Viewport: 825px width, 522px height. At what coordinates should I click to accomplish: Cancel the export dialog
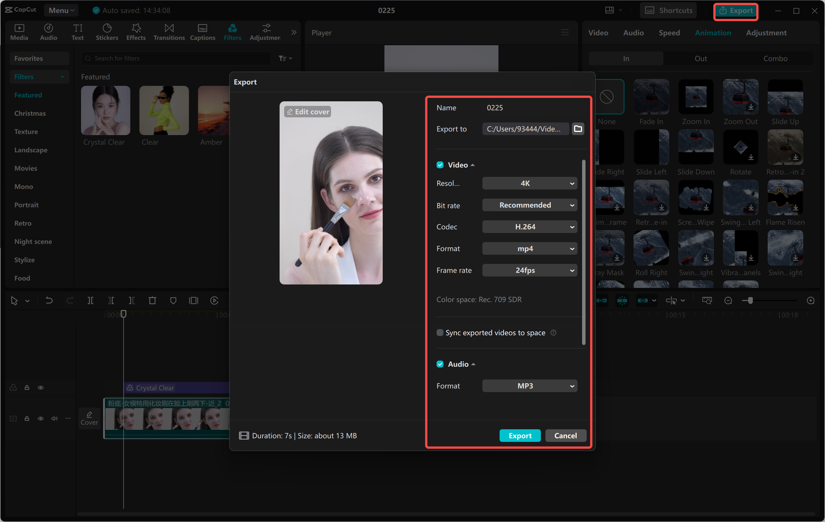click(565, 435)
